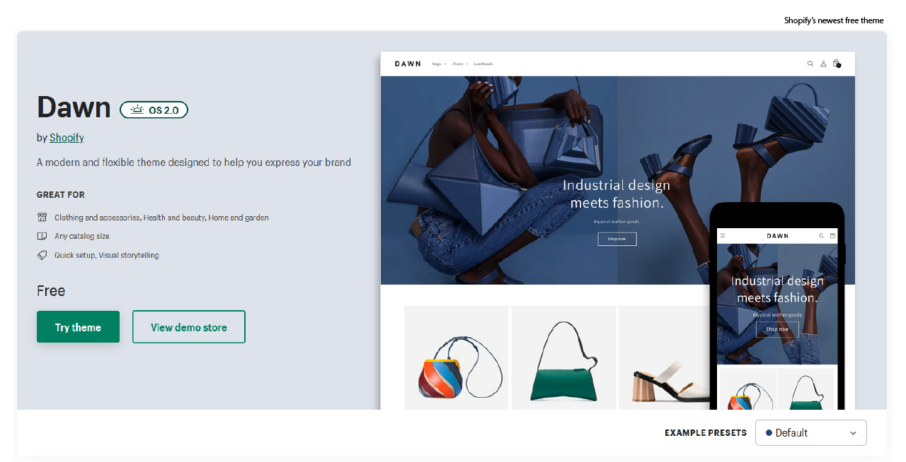Expand the Bags menu in the preview navigation
Screen dimensions: 906x462
point(439,64)
